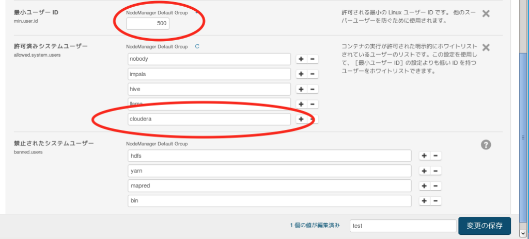Screen dimensions: 529x239
Task: Remove the impala allowed user
Action: [313, 74]
